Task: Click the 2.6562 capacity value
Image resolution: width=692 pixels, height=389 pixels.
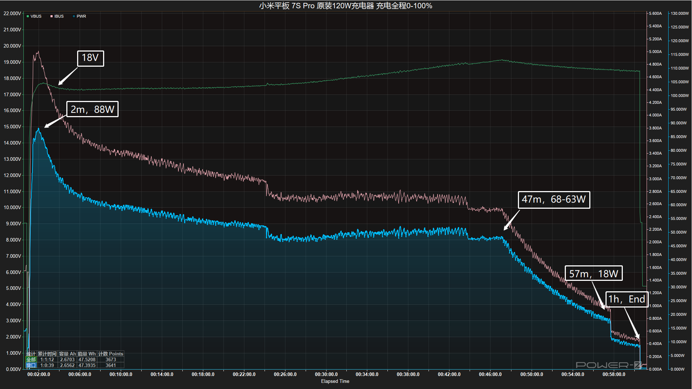Action: (67, 365)
